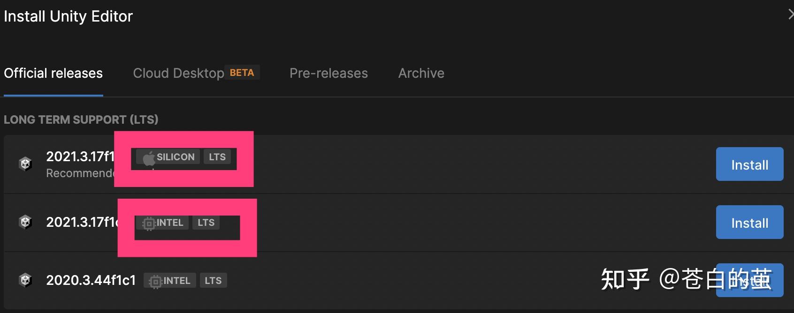Install the 2021.3.17f1 Silicon editor

[749, 164]
